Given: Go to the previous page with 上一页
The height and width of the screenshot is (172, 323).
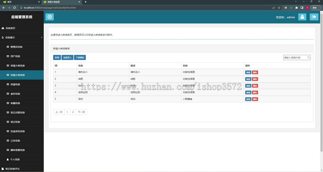Looking at the screenshot, I should 59,112.
